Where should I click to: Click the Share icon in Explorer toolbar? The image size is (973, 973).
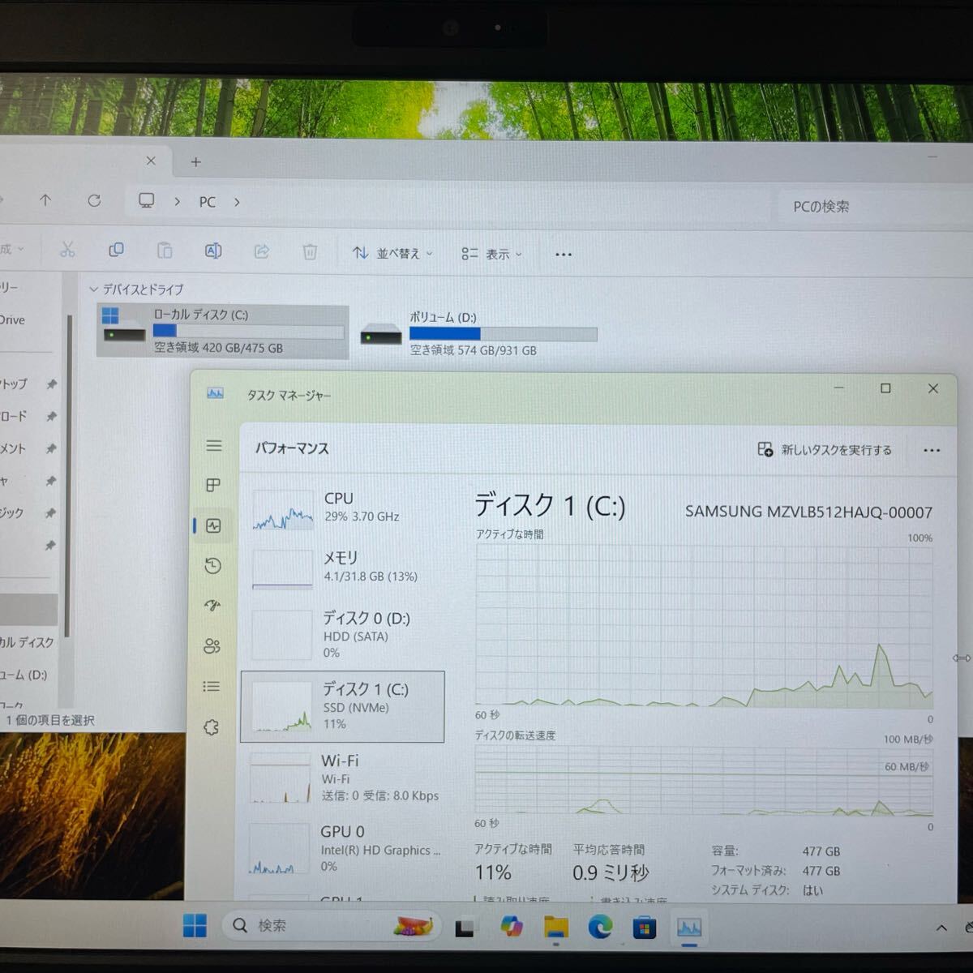pyautogui.click(x=262, y=251)
